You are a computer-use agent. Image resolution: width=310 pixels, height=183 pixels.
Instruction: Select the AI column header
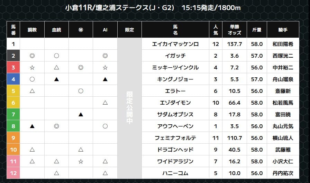click(105, 30)
